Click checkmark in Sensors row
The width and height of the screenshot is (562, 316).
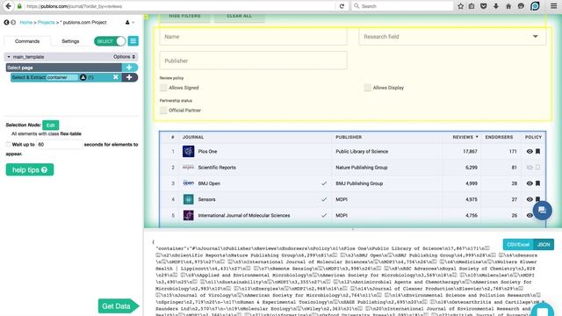(x=324, y=199)
